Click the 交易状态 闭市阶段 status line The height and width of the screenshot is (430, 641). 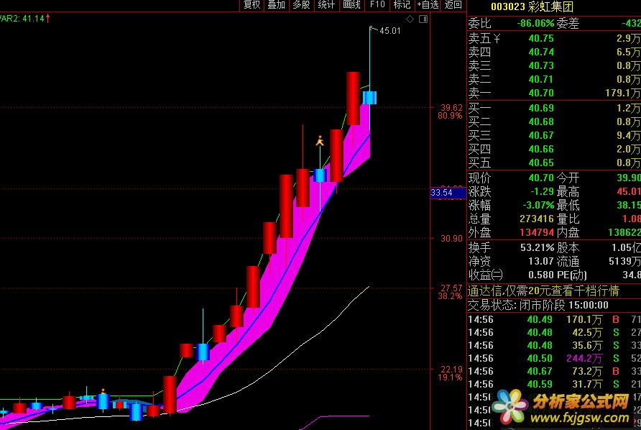538,305
